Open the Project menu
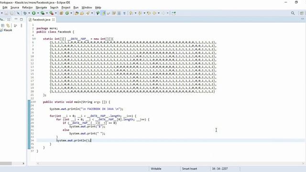 66,8
